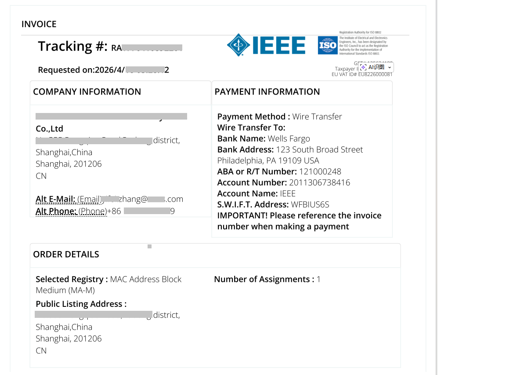Click the Tracking # heading
Viewport: 506px width, 375px height.
pyautogui.click(x=72, y=46)
